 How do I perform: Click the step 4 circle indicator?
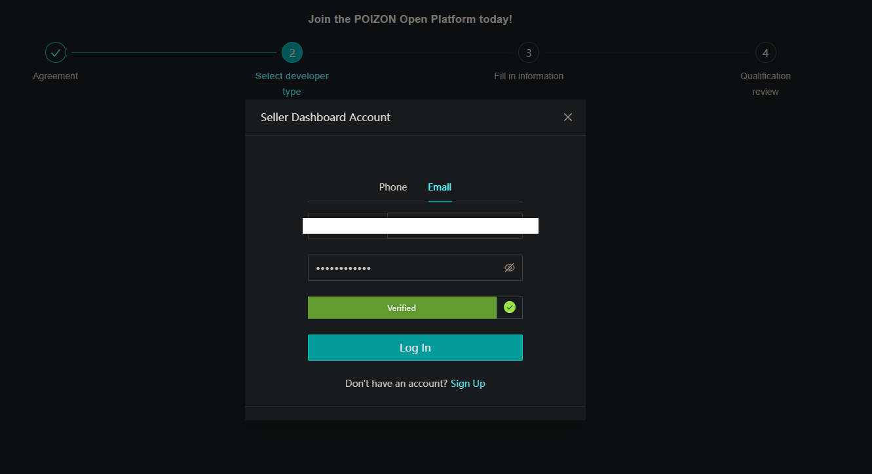[x=765, y=52]
